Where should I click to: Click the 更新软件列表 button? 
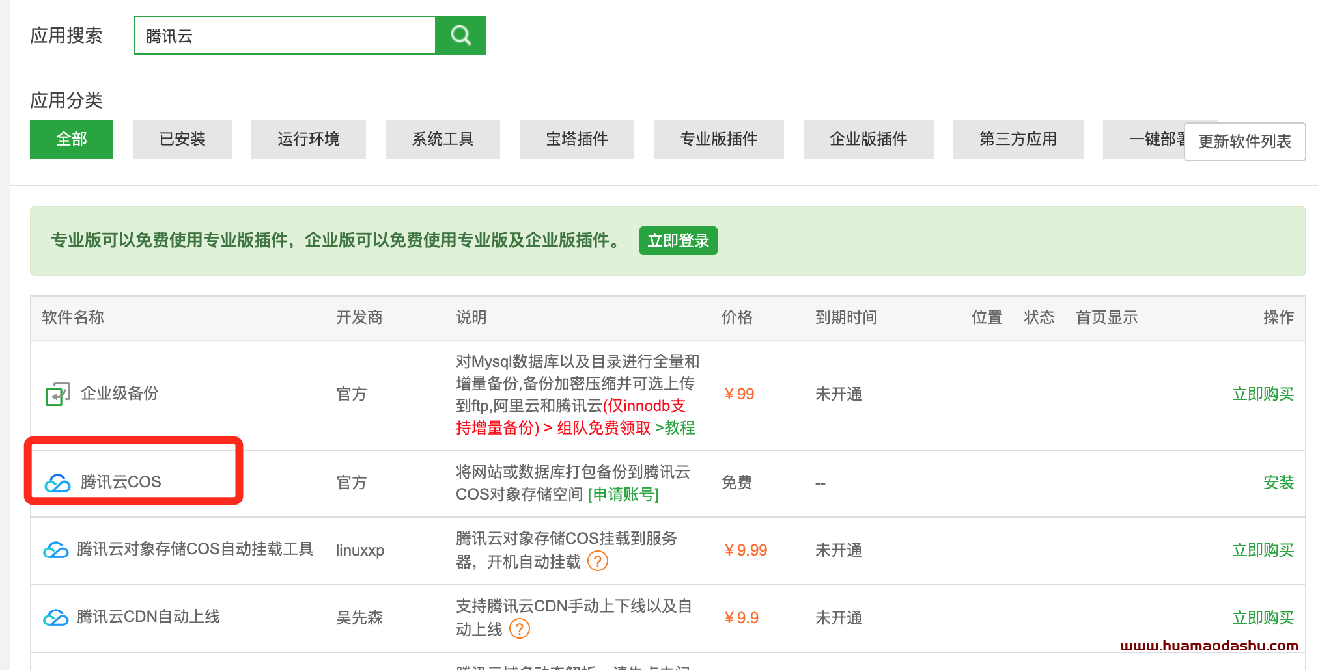[1245, 142]
